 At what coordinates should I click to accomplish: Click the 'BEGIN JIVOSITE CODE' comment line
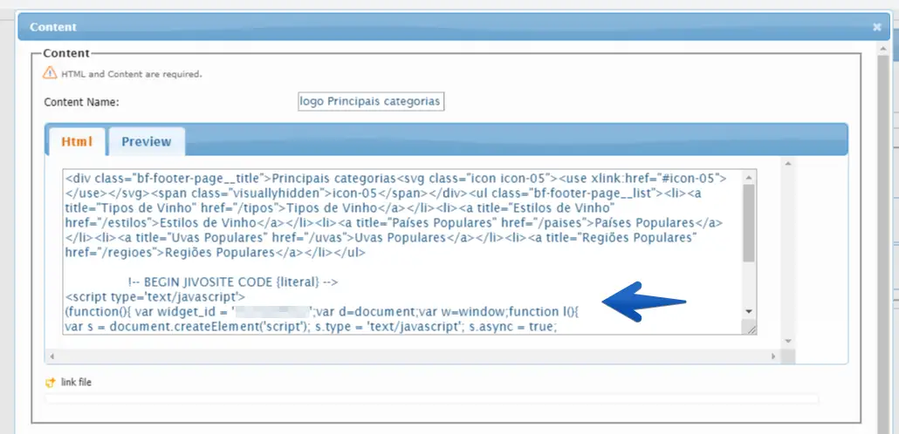(233, 282)
